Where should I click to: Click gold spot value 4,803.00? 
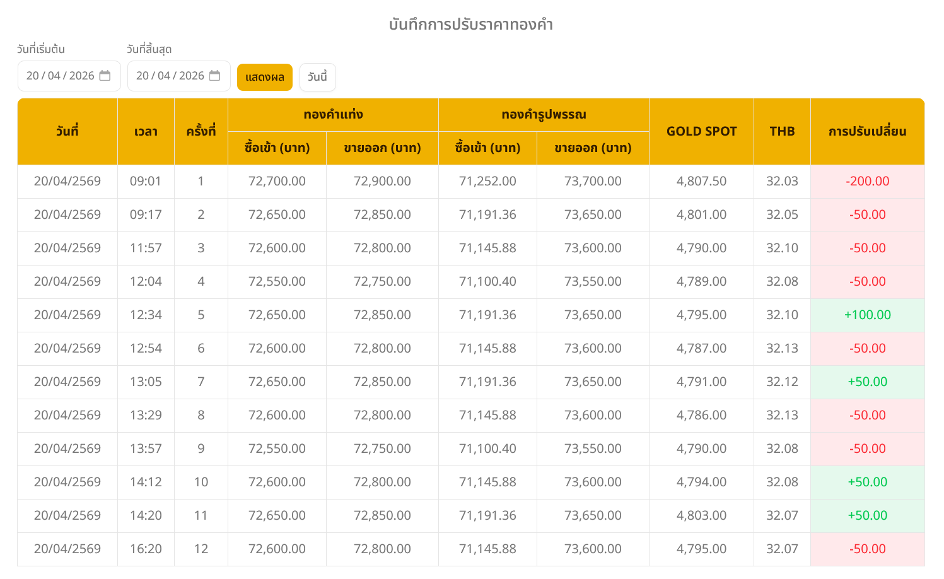[701, 515]
